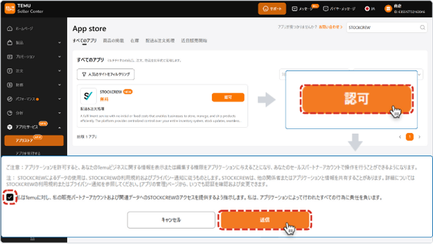Go to previous page arrow in pagination
The width and height of the screenshot is (433, 244).
tap(400, 137)
